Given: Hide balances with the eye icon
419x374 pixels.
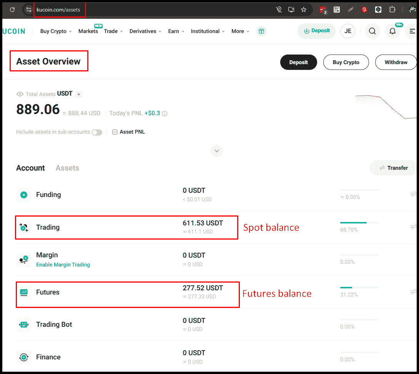Looking at the screenshot, I should pos(20,94).
